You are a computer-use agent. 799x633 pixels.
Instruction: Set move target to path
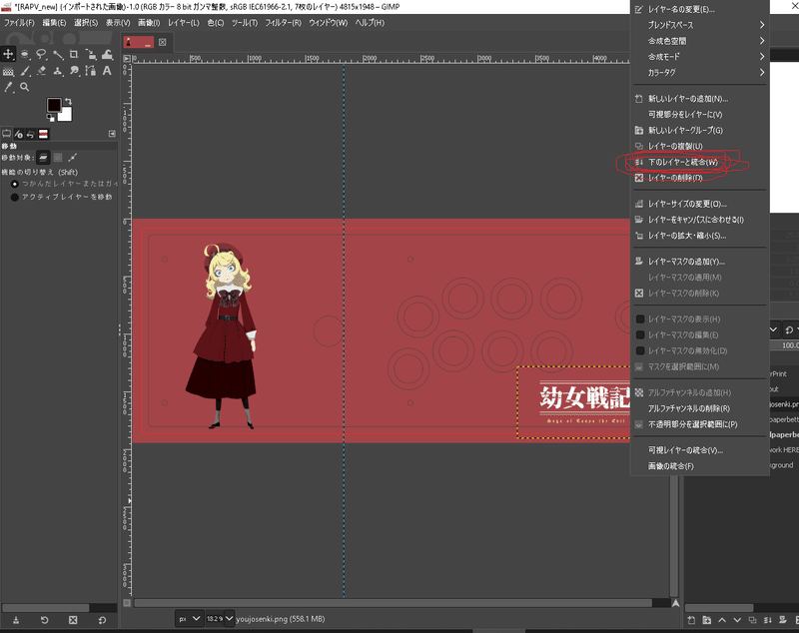tap(73, 158)
